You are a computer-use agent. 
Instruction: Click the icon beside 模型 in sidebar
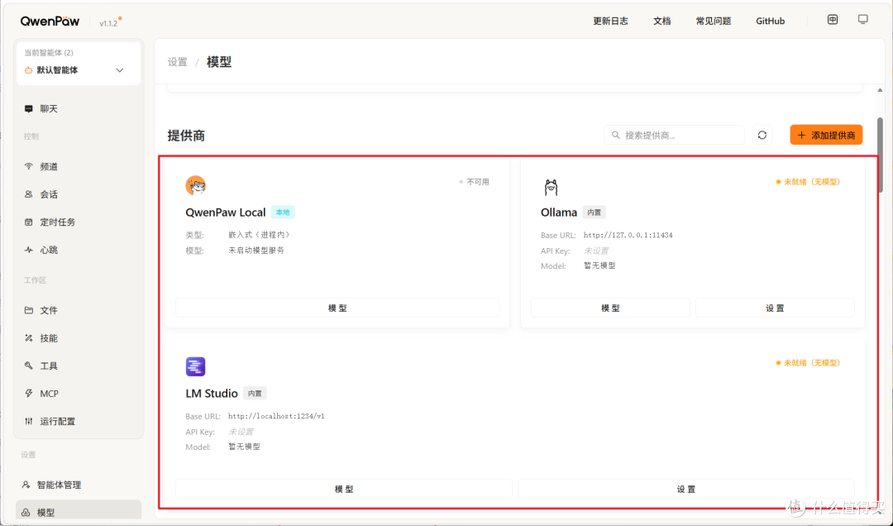(x=26, y=513)
